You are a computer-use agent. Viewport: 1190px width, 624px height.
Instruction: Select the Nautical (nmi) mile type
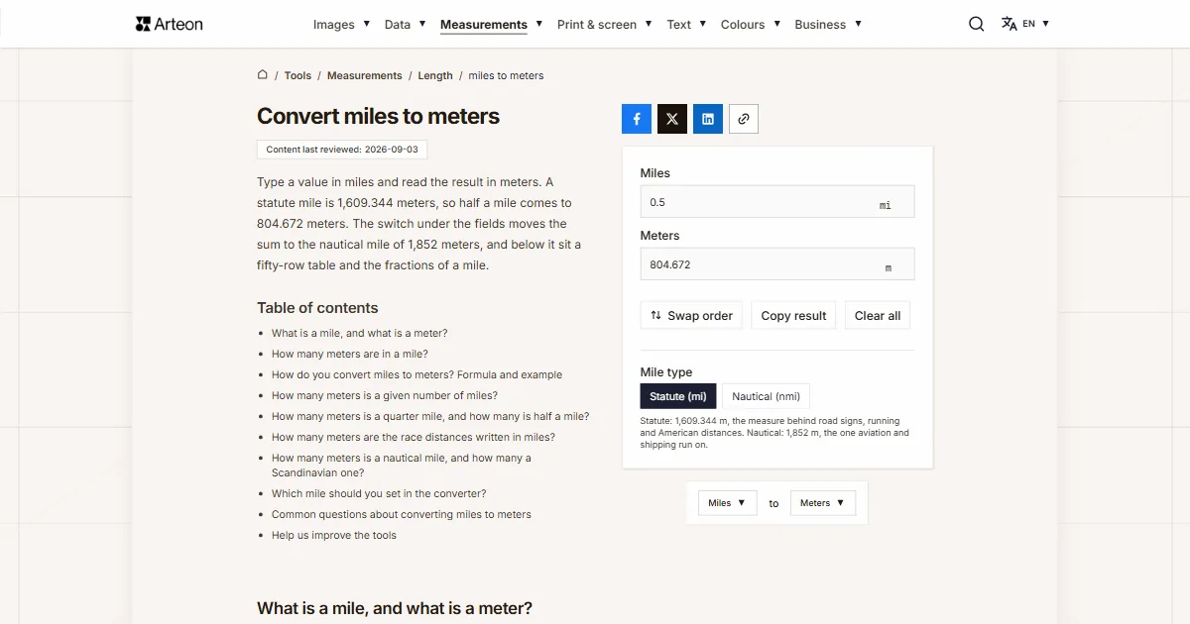click(766, 396)
